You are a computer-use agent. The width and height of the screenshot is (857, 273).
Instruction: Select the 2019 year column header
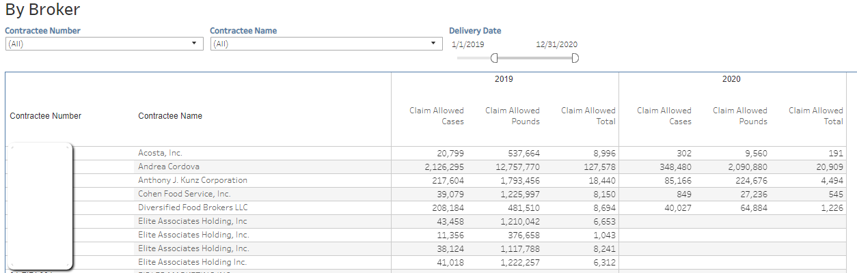(x=504, y=79)
